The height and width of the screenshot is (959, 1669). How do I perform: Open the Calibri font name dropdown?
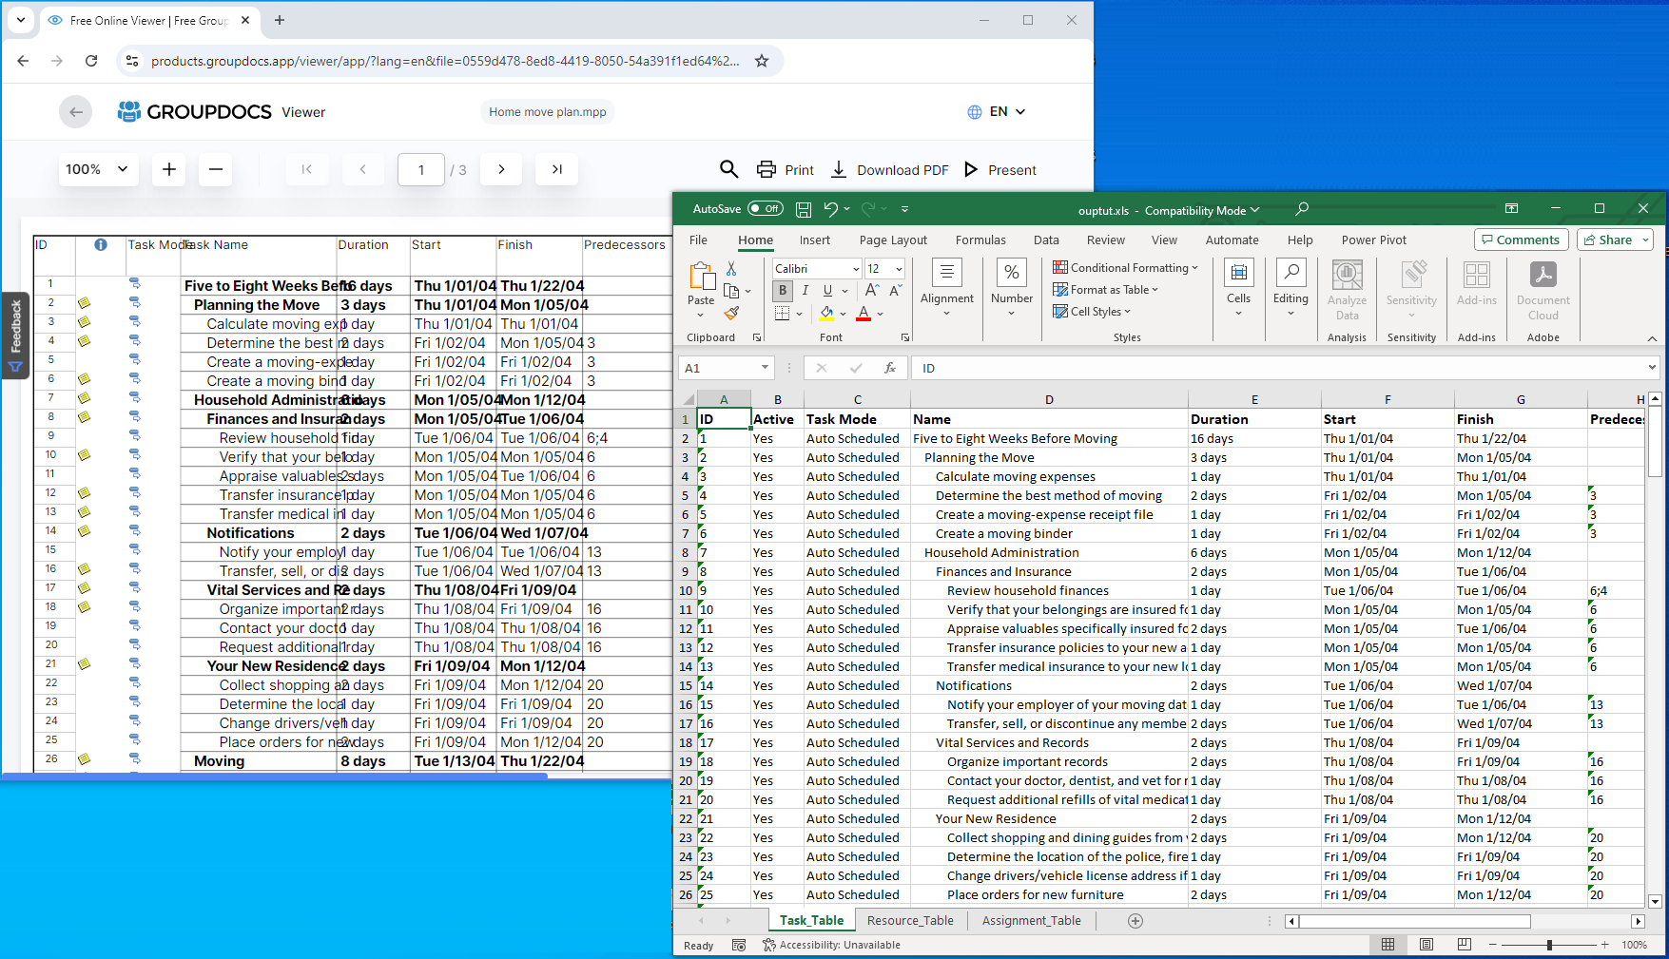(855, 269)
